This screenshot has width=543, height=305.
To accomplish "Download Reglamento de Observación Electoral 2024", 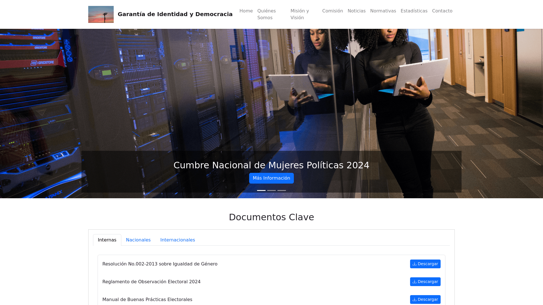I will pyautogui.click(x=425, y=282).
